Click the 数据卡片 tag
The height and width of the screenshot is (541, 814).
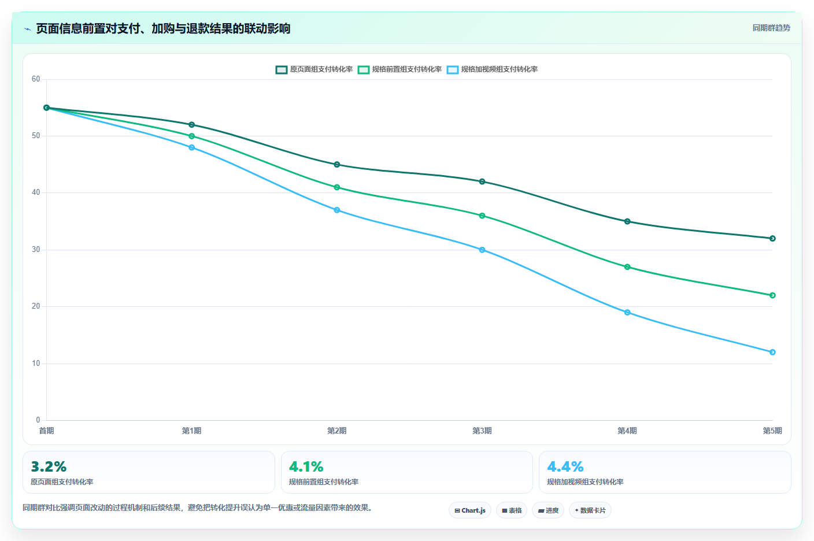590,510
